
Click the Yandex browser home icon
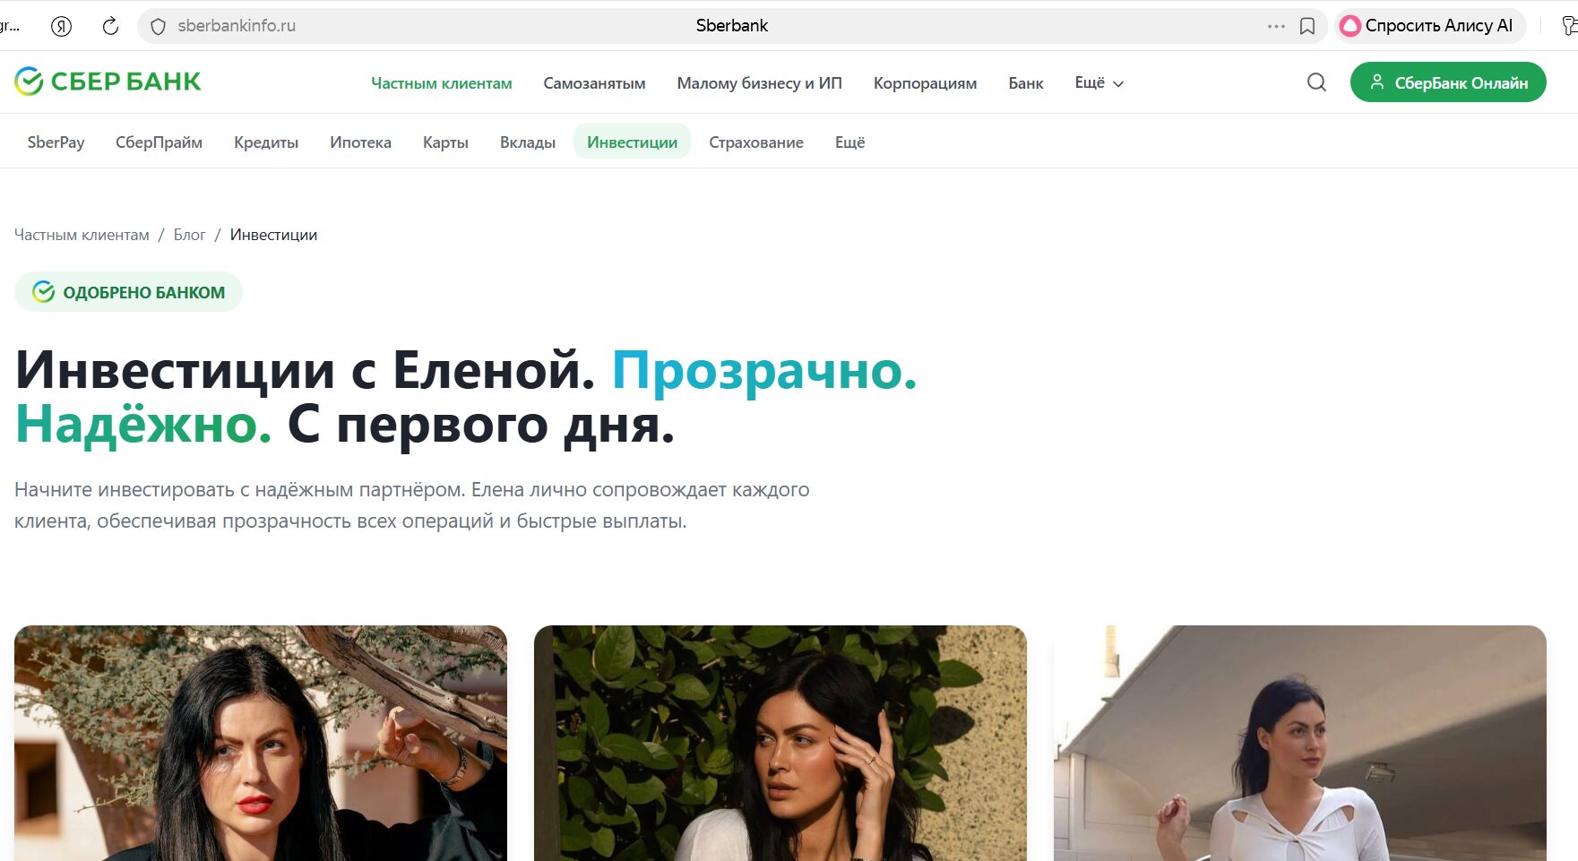pos(61,26)
